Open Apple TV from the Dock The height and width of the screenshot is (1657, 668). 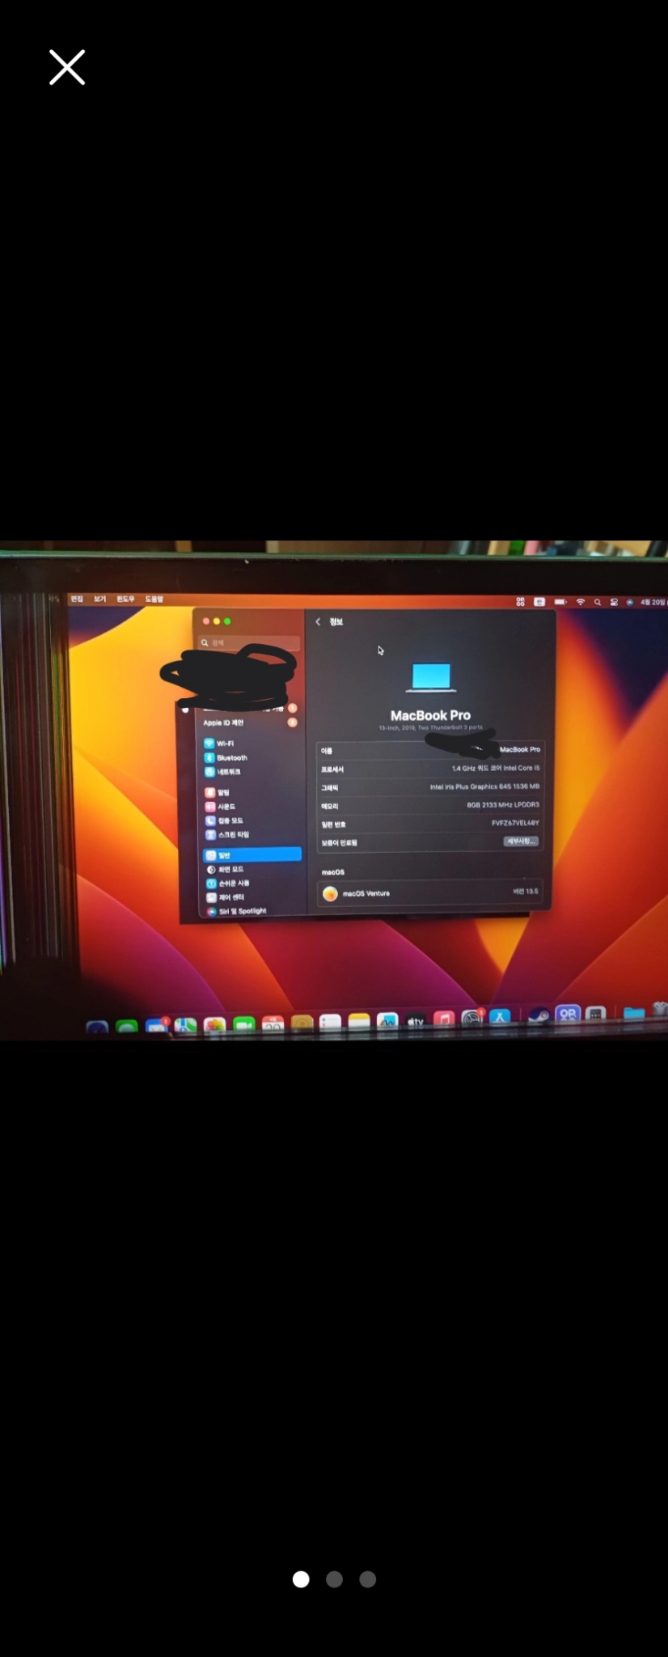coord(416,1021)
